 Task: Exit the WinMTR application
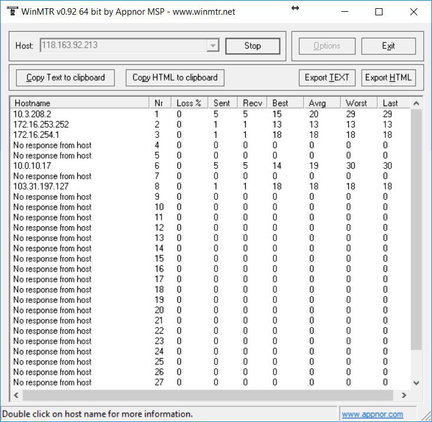(x=388, y=46)
